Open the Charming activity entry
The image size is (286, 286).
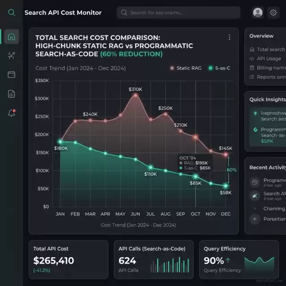coord(274,209)
